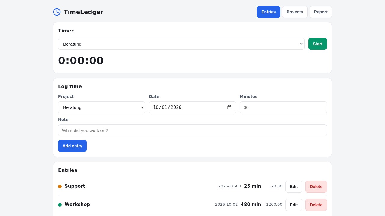The image size is (385, 216).
Task: Click the Log time heading
Action: (x=70, y=87)
